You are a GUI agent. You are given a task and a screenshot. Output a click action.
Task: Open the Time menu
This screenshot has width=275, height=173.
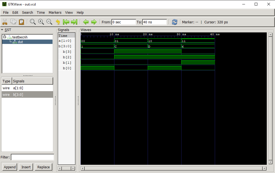(41, 12)
